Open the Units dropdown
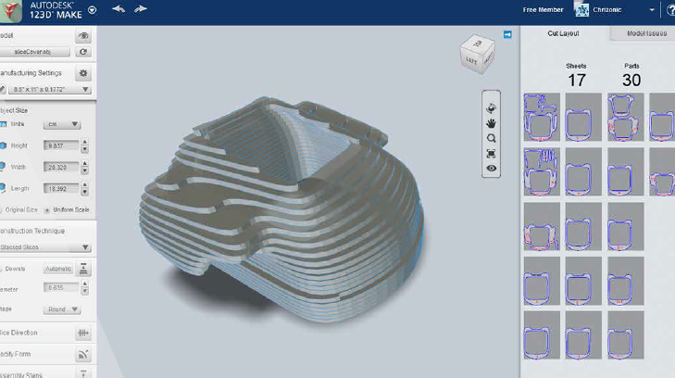This screenshot has width=675, height=378. (x=63, y=124)
